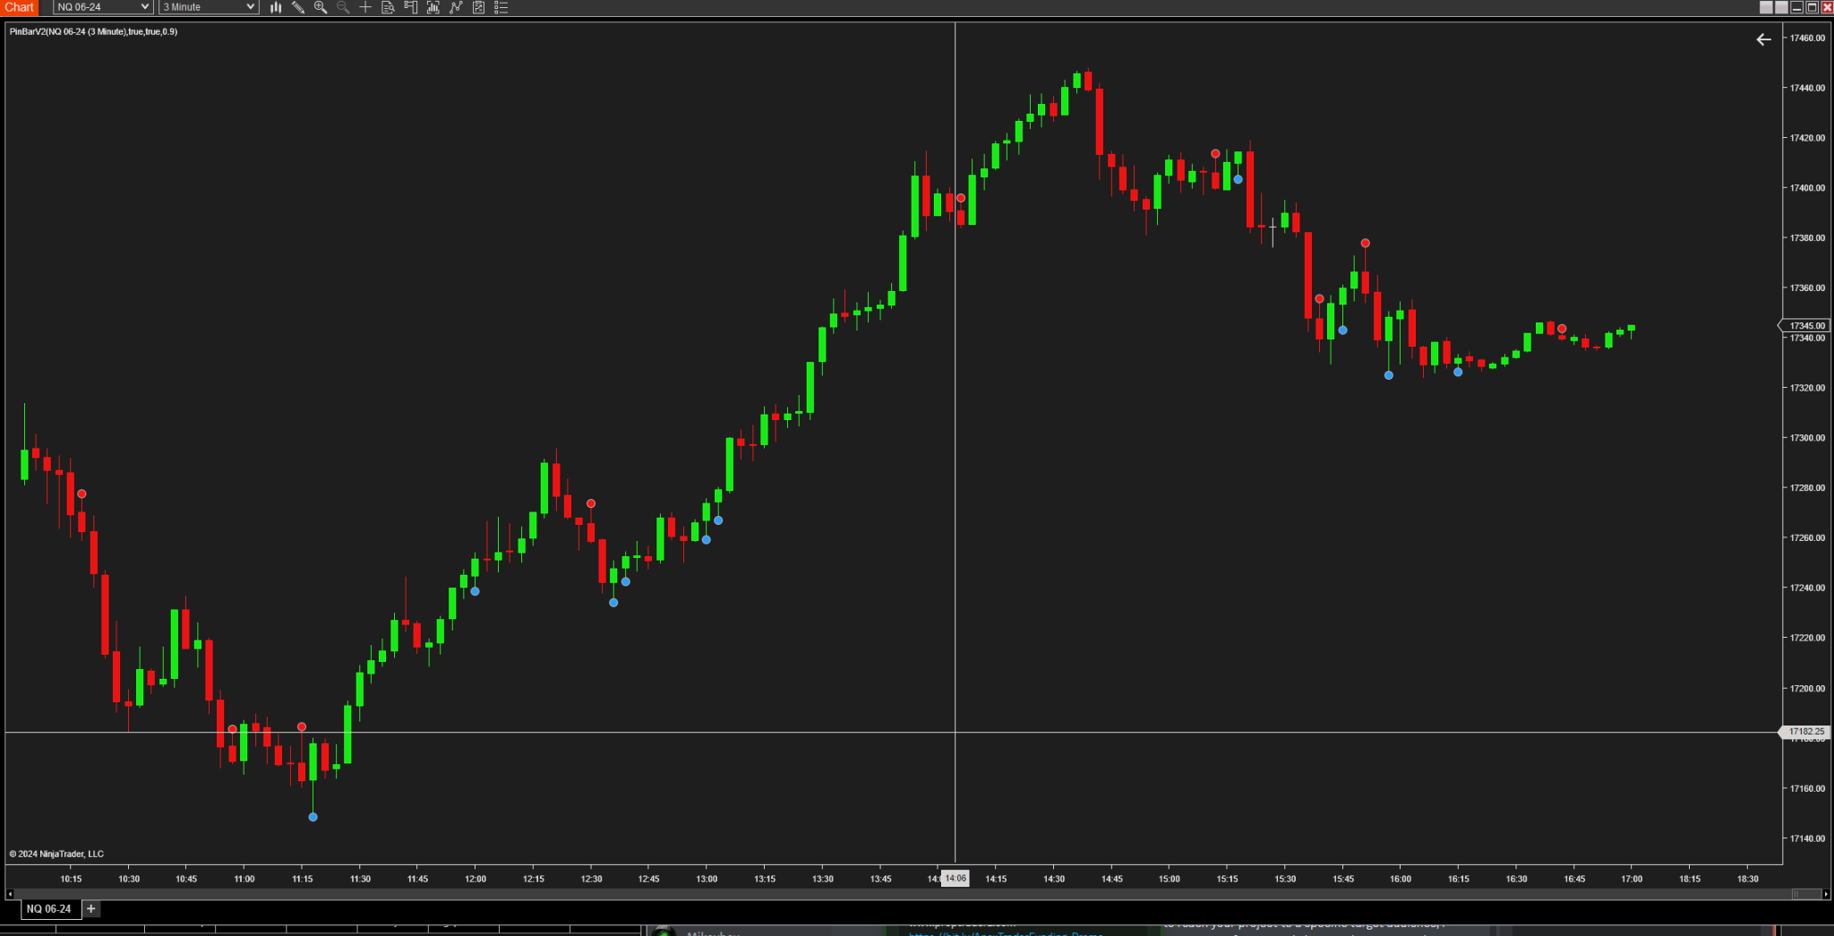Add a new chart tab with plus button
The width and height of the screenshot is (1834, 936).
click(91, 909)
